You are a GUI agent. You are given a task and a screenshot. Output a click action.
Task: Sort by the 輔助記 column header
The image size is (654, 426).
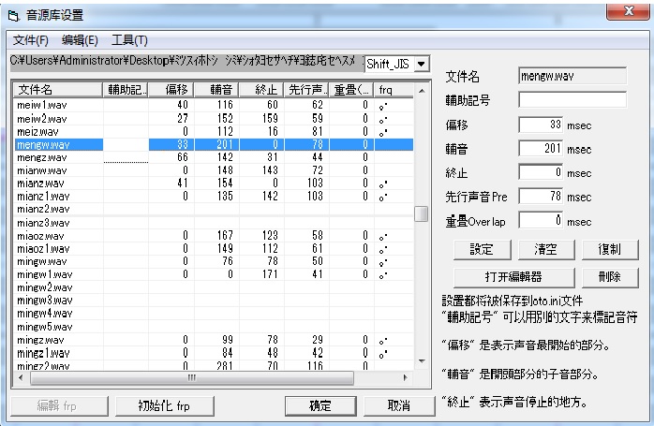tap(126, 90)
